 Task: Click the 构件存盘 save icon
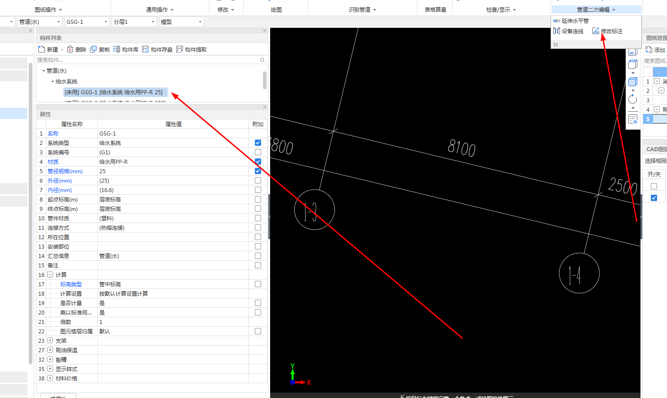pyautogui.click(x=146, y=49)
